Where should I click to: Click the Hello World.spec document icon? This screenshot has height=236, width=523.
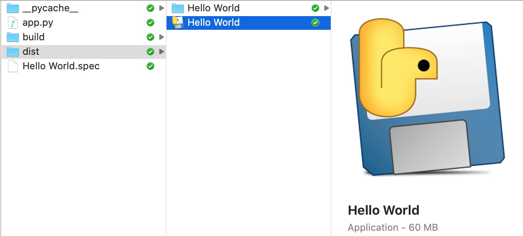(13, 66)
